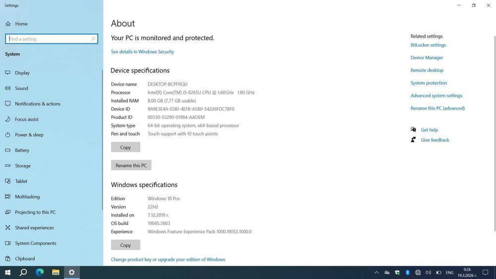Click Rename this PC (advanced) link
Viewport: 496px width, 279px height.
click(x=437, y=108)
